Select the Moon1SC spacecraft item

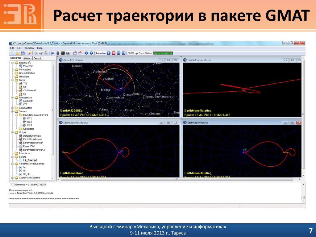(28, 66)
